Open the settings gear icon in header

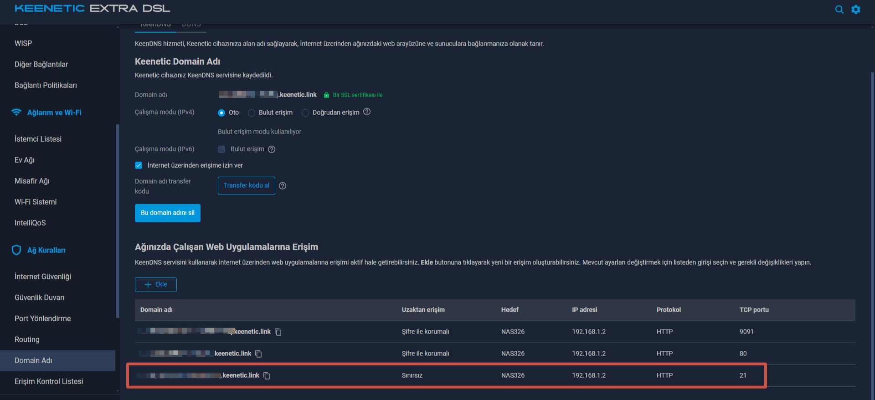(856, 10)
